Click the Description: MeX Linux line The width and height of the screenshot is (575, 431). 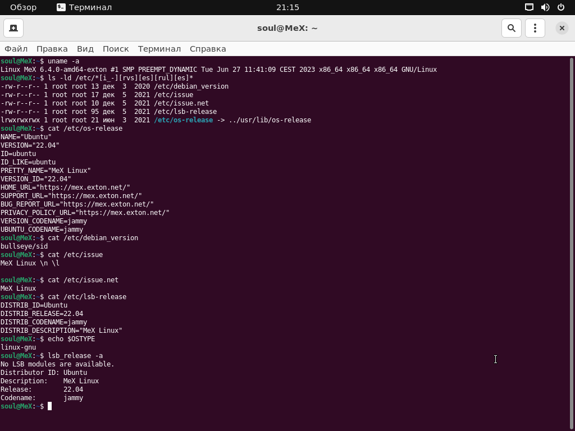[49, 382]
